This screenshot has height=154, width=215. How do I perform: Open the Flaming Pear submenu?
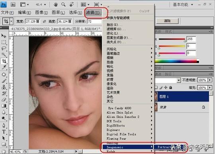pyautogui.click(x=129, y=138)
